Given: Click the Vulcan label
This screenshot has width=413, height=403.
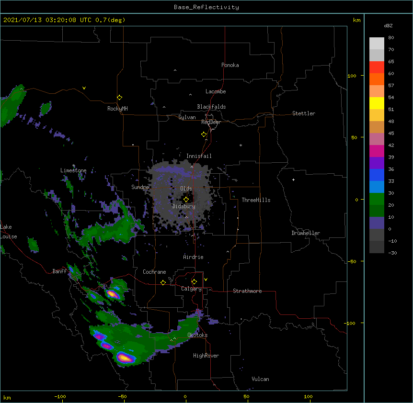Looking at the screenshot, I should click(260, 379).
